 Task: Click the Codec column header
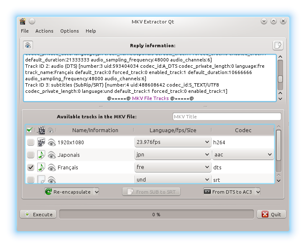[243, 130]
